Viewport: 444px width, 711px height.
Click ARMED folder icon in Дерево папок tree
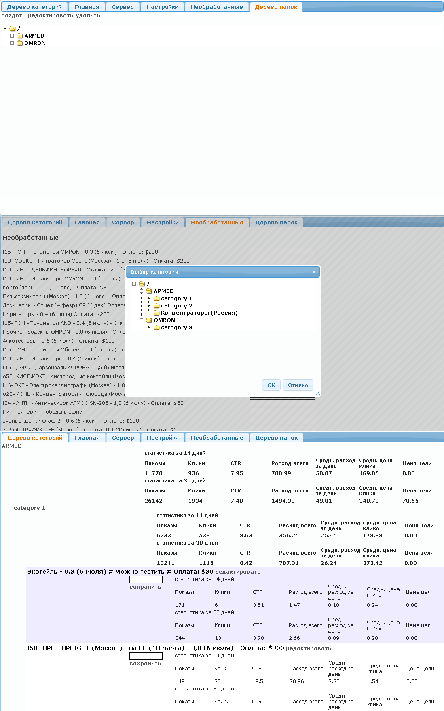[x=20, y=36]
